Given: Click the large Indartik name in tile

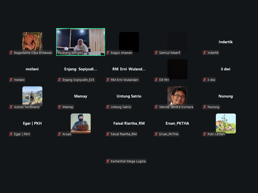Looking at the screenshot, I should click(x=225, y=42).
